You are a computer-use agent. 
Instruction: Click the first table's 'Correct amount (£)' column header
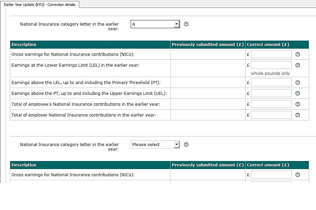[x=268, y=45]
